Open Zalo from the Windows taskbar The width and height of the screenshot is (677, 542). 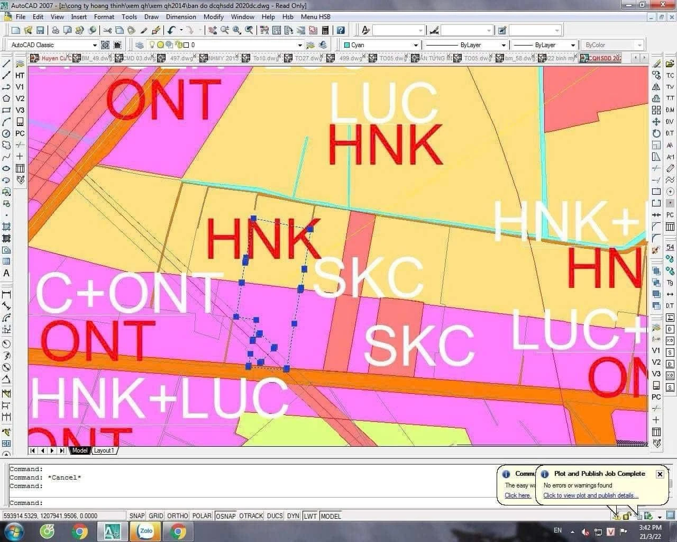(x=145, y=531)
